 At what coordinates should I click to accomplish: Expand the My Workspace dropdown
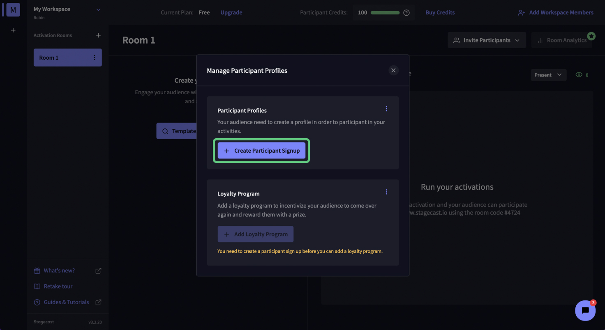[98, 9]
